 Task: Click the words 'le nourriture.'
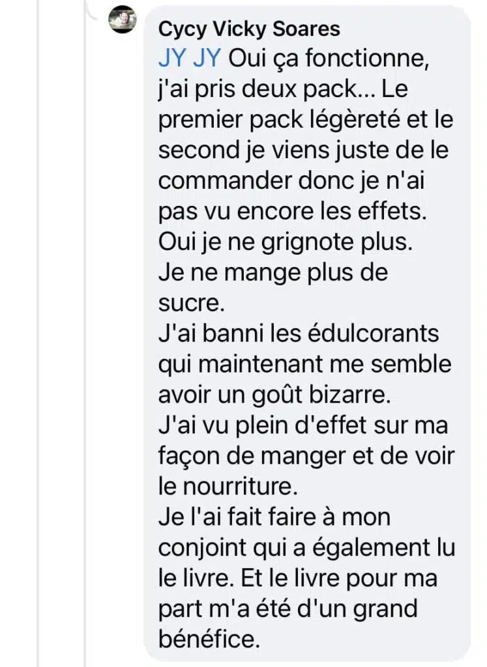click(228, 487)
